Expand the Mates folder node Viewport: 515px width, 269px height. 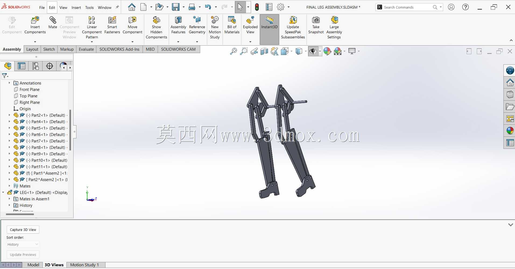click(x=9, y=186)
